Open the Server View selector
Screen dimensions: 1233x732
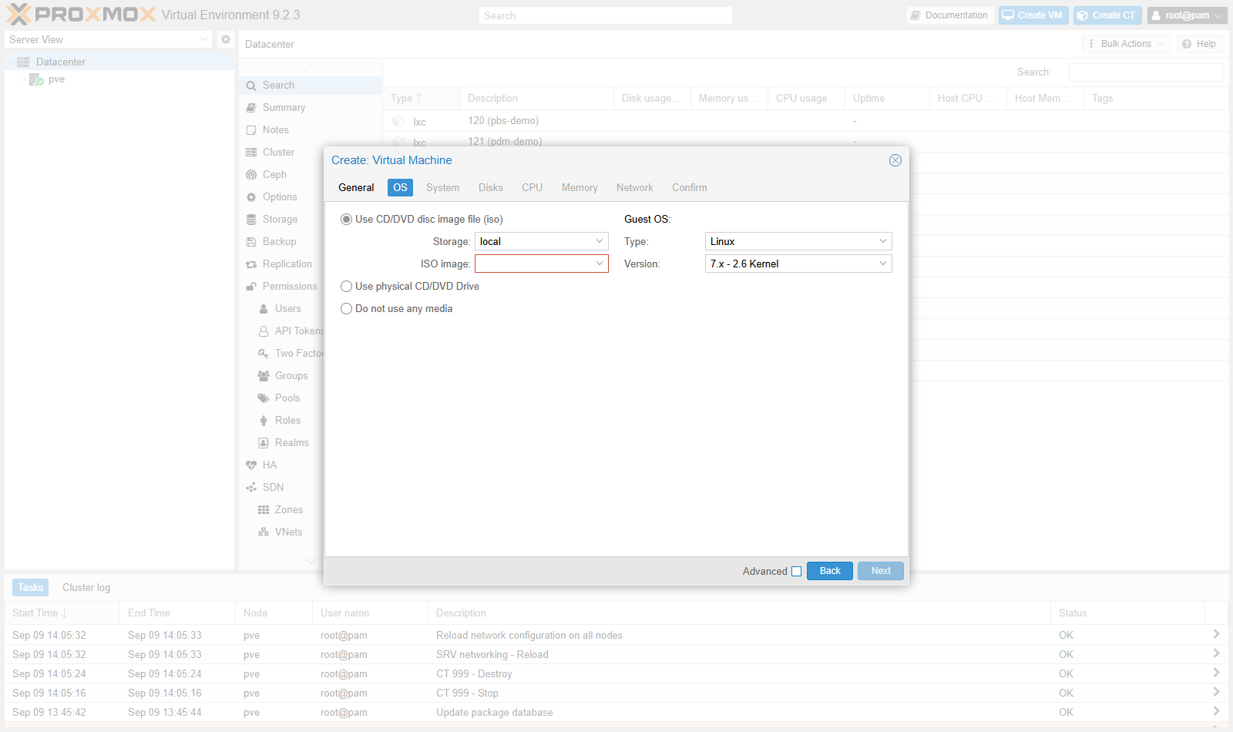(108, 39)
